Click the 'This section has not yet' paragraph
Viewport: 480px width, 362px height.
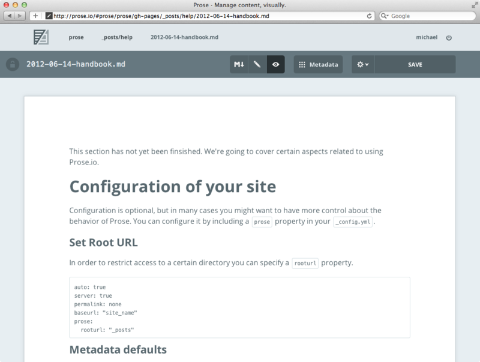(226, 157)
